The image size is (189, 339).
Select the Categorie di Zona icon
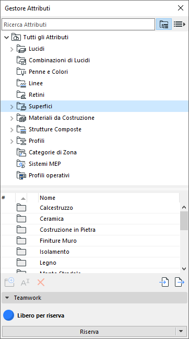[x=21, y=152]
